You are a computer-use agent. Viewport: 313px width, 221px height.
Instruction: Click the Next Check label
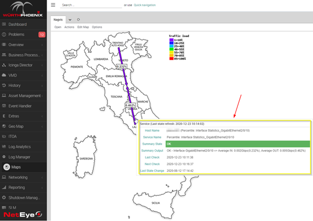coord(152,164)
